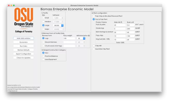Adjust Chunk wood delivered price stepper
Viewport: 169px width, 102px height.
pyautogui.click(x=84, y=46)
